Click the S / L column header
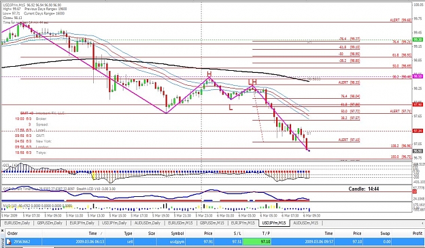 pos(237,233)
